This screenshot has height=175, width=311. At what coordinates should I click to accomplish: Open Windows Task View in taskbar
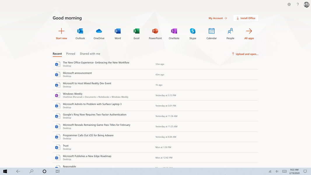(x=57, y=171)
